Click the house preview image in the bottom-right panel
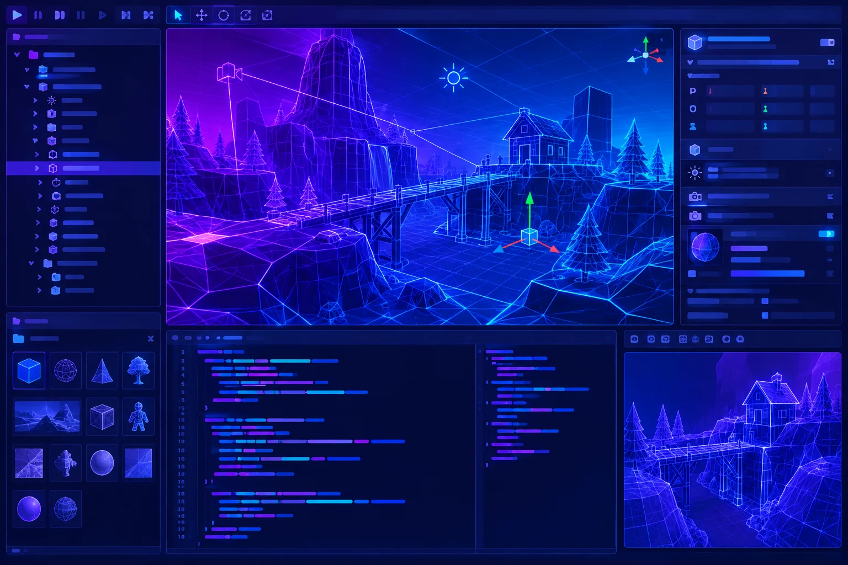The height and width of the screenshot is (565, 848). tap(733, 450)
